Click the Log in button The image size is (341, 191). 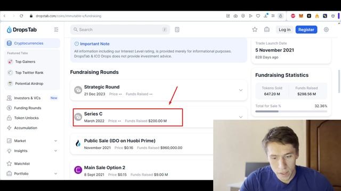[x=285, y=30]
